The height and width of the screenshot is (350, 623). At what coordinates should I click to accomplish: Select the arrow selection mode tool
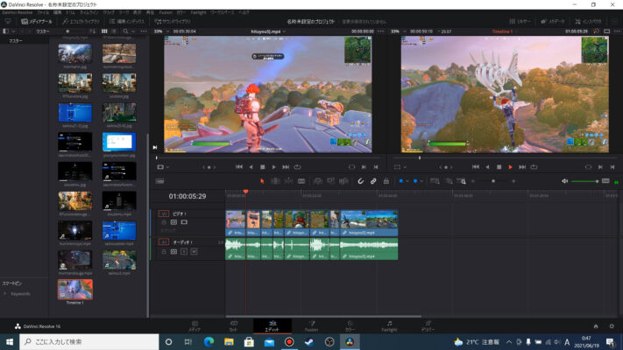[x=262, y=181]
